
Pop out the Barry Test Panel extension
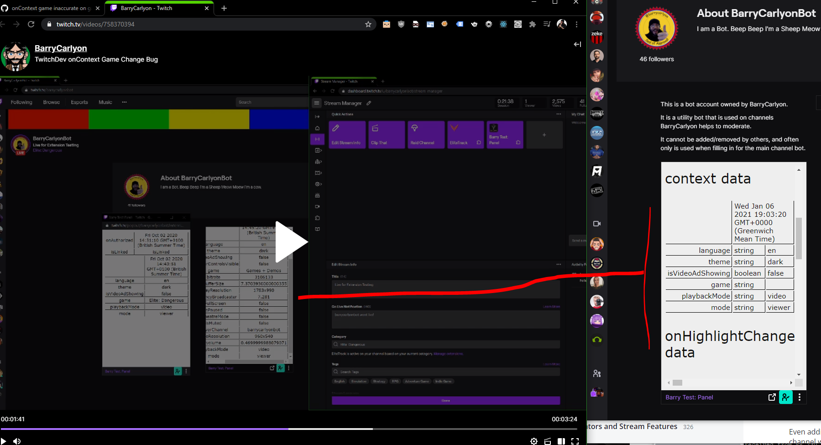tap(772, 397)
